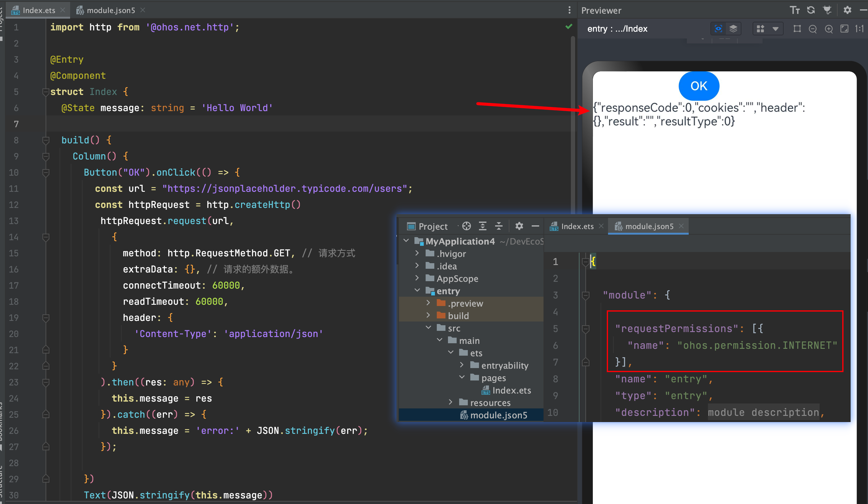868x504 pixels.
Task: Expand the .idea folder
Action: click(x=417, y=266)
